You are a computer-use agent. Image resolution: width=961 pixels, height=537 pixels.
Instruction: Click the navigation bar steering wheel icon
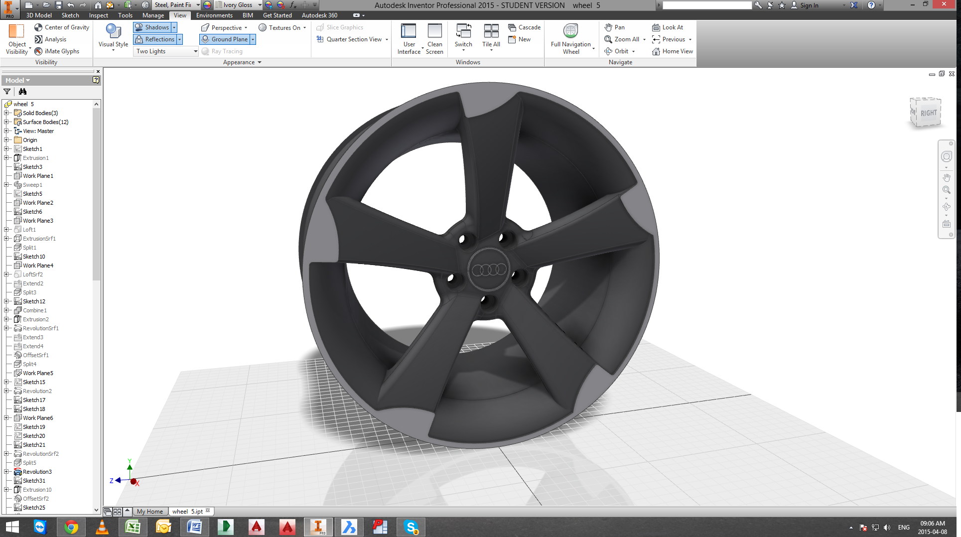[946, 156]
